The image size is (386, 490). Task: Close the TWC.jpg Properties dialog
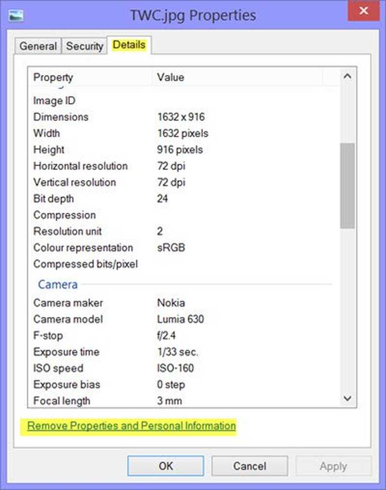click(x=363, y=11)
